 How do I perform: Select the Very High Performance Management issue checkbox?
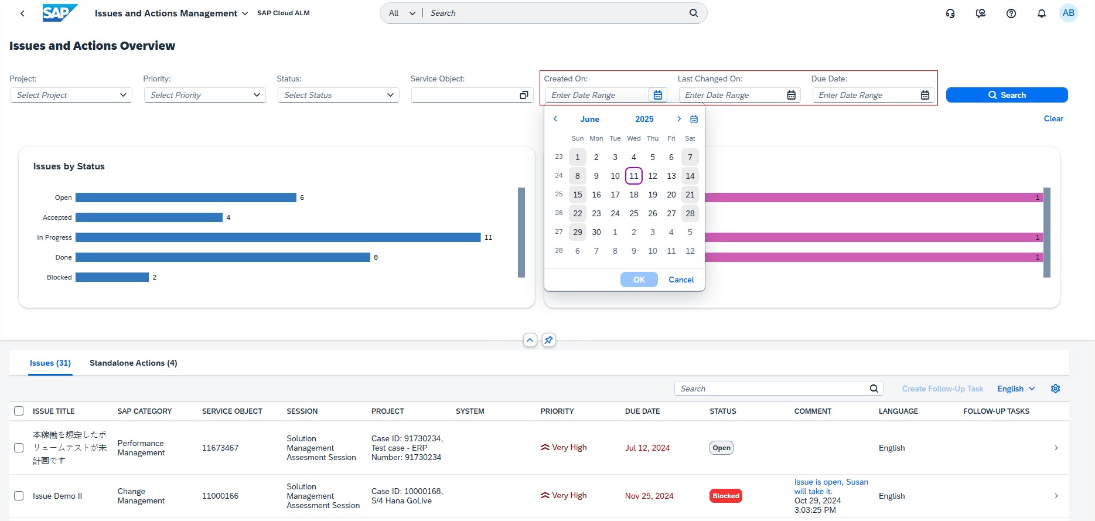pos(19,448)
